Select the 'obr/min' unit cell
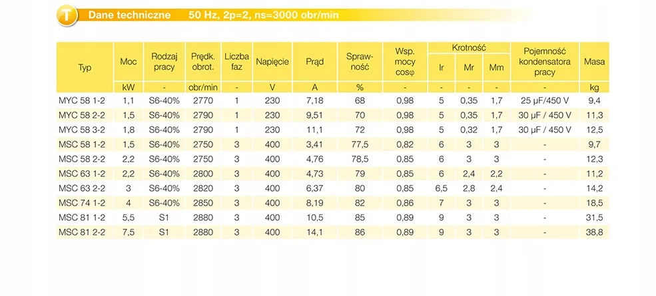The image size is (656, 296). (203, 88)
